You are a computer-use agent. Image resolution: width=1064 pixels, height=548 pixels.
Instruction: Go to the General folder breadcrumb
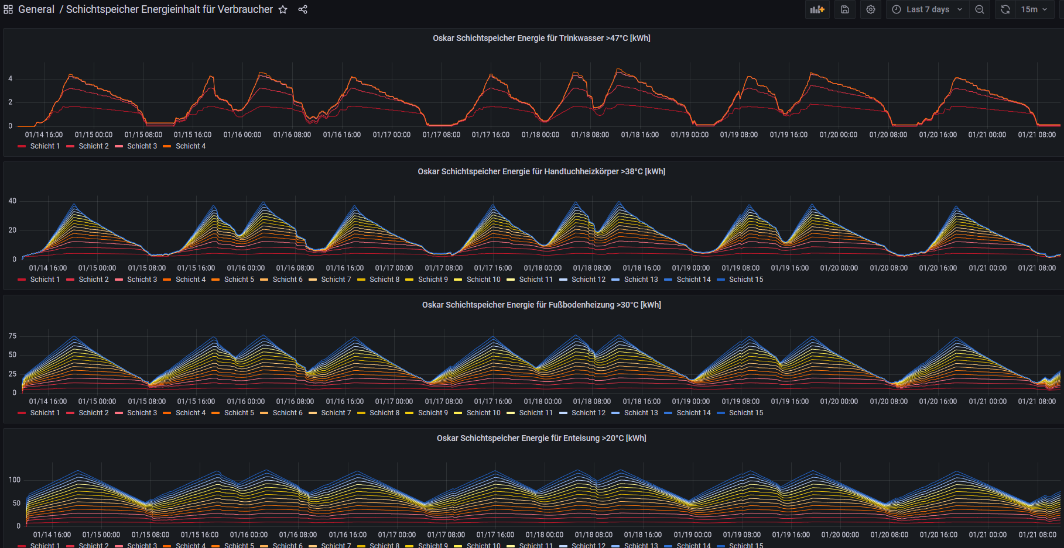tap(36, 9)
